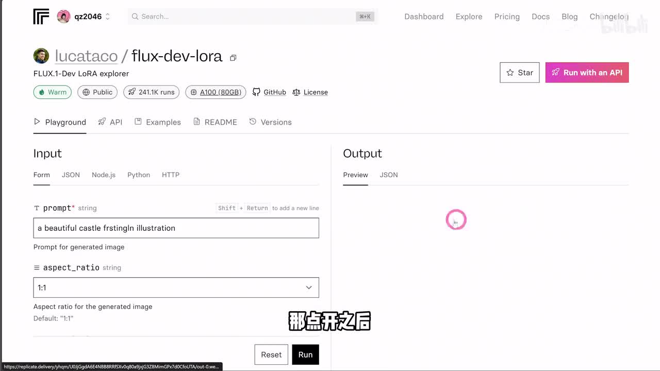Click the lucataco owner avatar
The height and width of the screenshot is (371, 660).
point(41,56)
